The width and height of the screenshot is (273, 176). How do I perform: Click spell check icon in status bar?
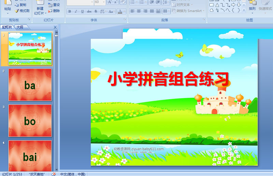click(54, 174)
